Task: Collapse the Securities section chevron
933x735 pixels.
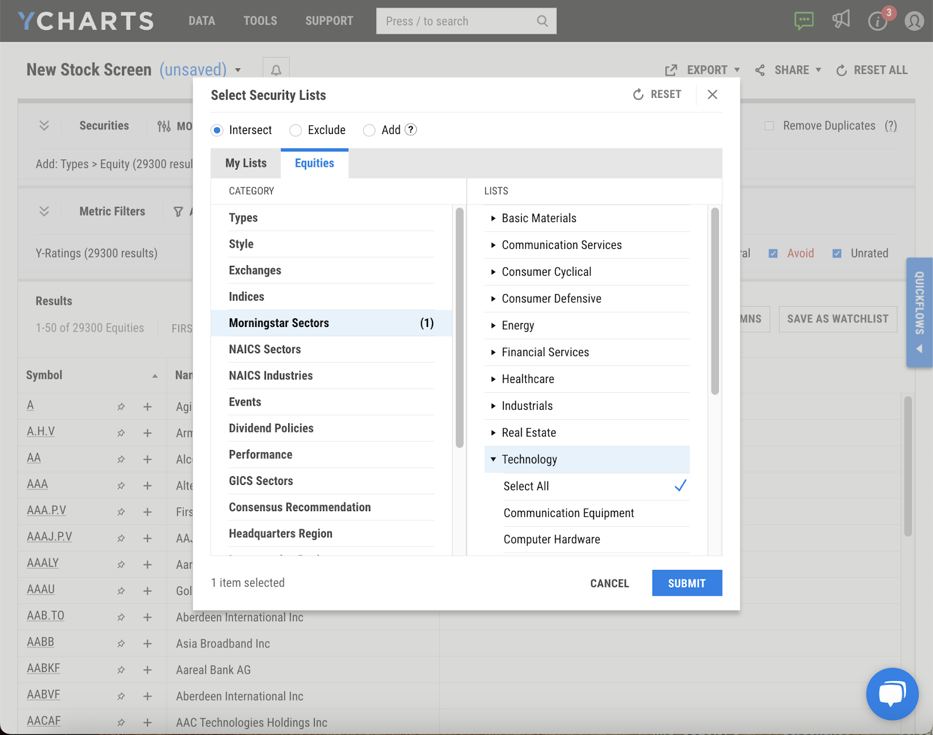Action: [44, 125]
